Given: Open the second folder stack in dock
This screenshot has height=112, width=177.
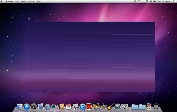Looking at the screenshot, I should 142,107.
